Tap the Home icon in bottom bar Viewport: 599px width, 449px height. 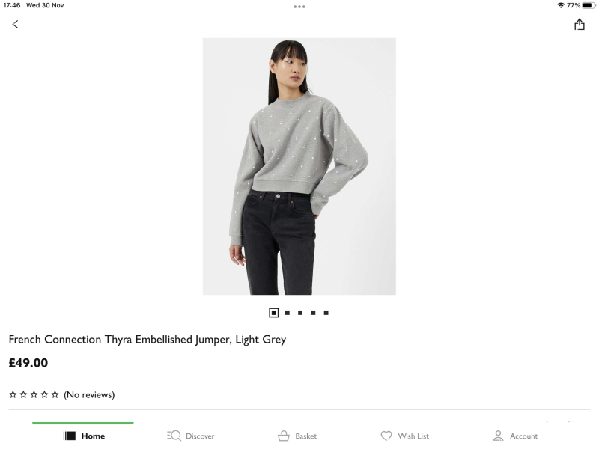coord(70,436)
